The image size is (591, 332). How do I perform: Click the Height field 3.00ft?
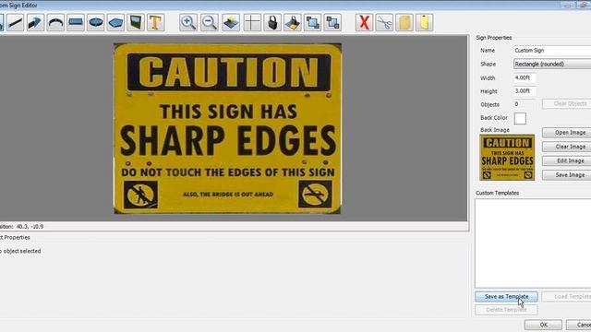click(525, 91)
